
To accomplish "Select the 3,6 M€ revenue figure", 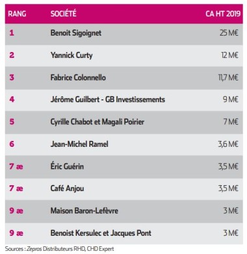I will coord(228,144).
